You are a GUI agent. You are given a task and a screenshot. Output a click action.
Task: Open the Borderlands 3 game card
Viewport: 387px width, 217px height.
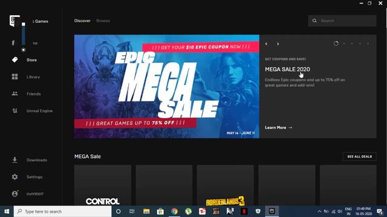(225, 185)
